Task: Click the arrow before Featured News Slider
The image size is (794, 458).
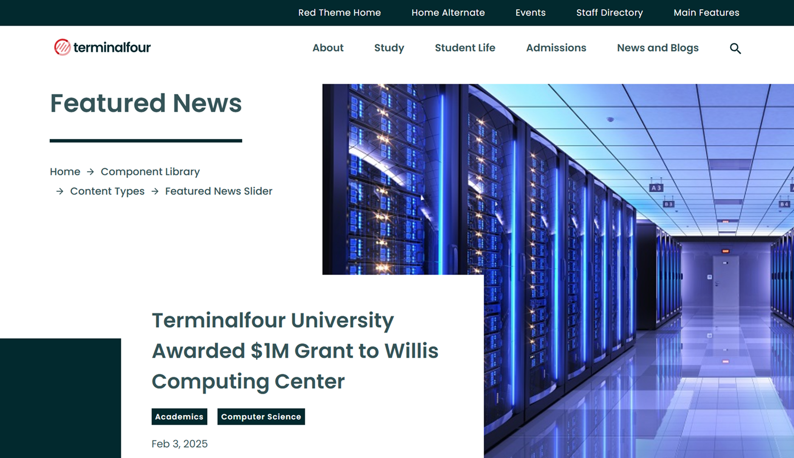Action: click(154, 191)
